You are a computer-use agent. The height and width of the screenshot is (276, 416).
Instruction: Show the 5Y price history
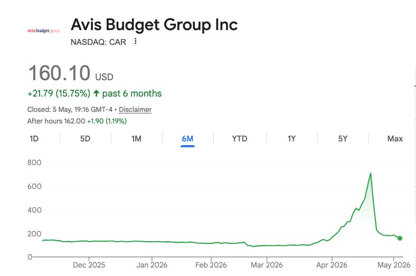tap(343, 139)
